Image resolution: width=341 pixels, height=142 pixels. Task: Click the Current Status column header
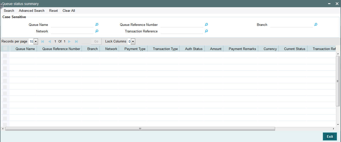(295, 49)
